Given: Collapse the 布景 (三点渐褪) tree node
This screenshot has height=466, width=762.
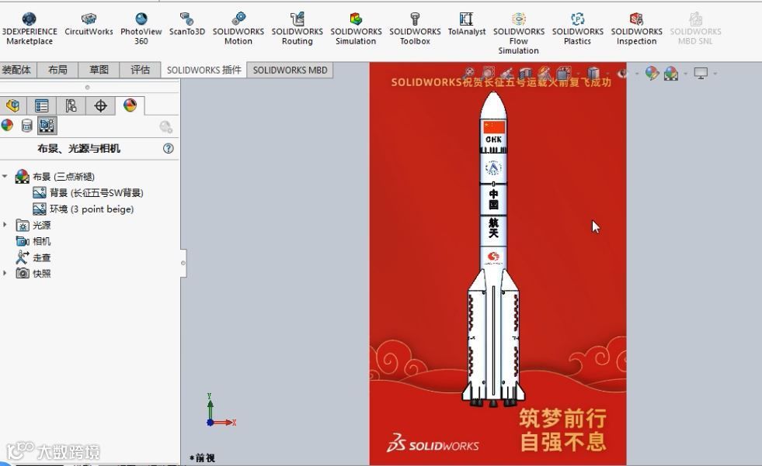Looking at the screenshot, I should [x=5, y=176].
